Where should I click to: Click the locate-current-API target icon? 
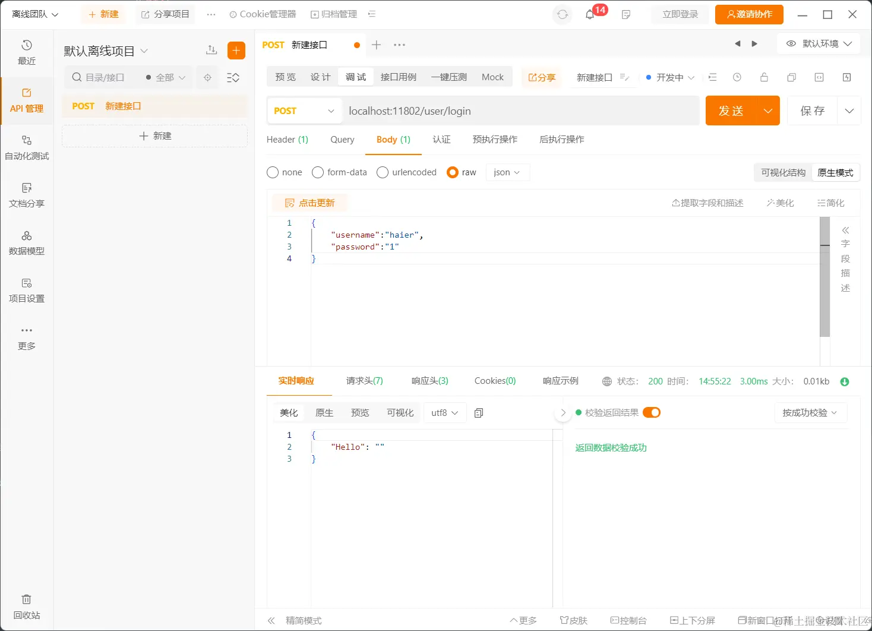[x=207, y=77]
